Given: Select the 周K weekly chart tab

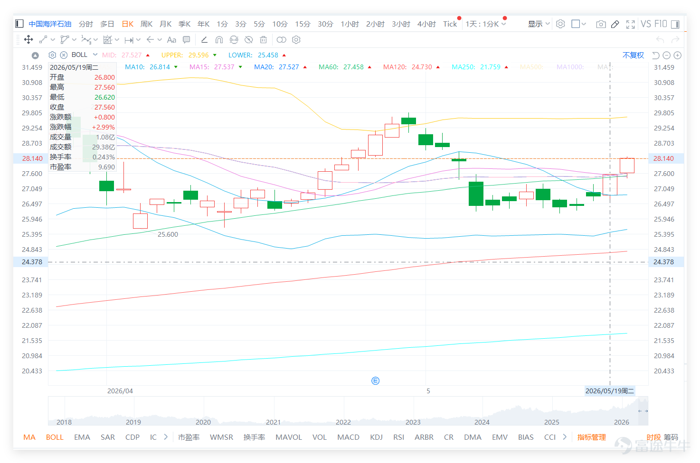Looking at the screenshot, I should pos(146,24).
